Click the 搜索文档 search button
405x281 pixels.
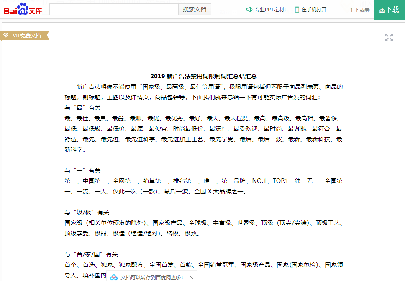(194, 9)
